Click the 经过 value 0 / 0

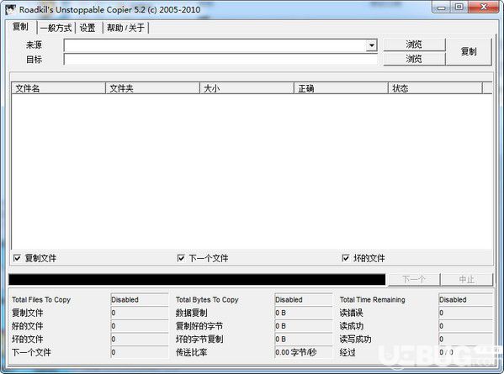click(465, 352)
